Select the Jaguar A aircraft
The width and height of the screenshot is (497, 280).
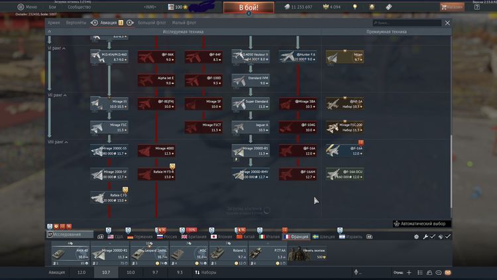click(x=250, y=127)
